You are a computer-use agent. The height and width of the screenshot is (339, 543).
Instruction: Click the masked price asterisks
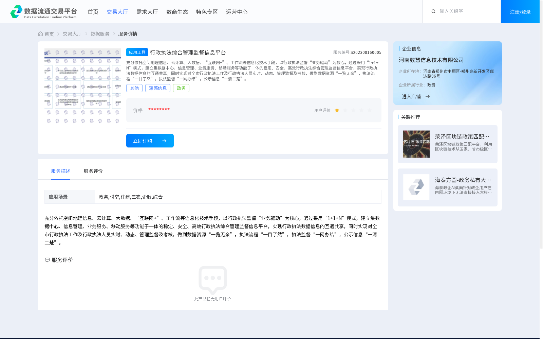tap(159, 109)
